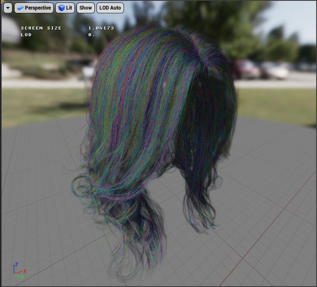The height and width of the screenshot is (287, 317).
Task: Click the SCREEN SIZE stat label
Action: (x=41, y=28)
